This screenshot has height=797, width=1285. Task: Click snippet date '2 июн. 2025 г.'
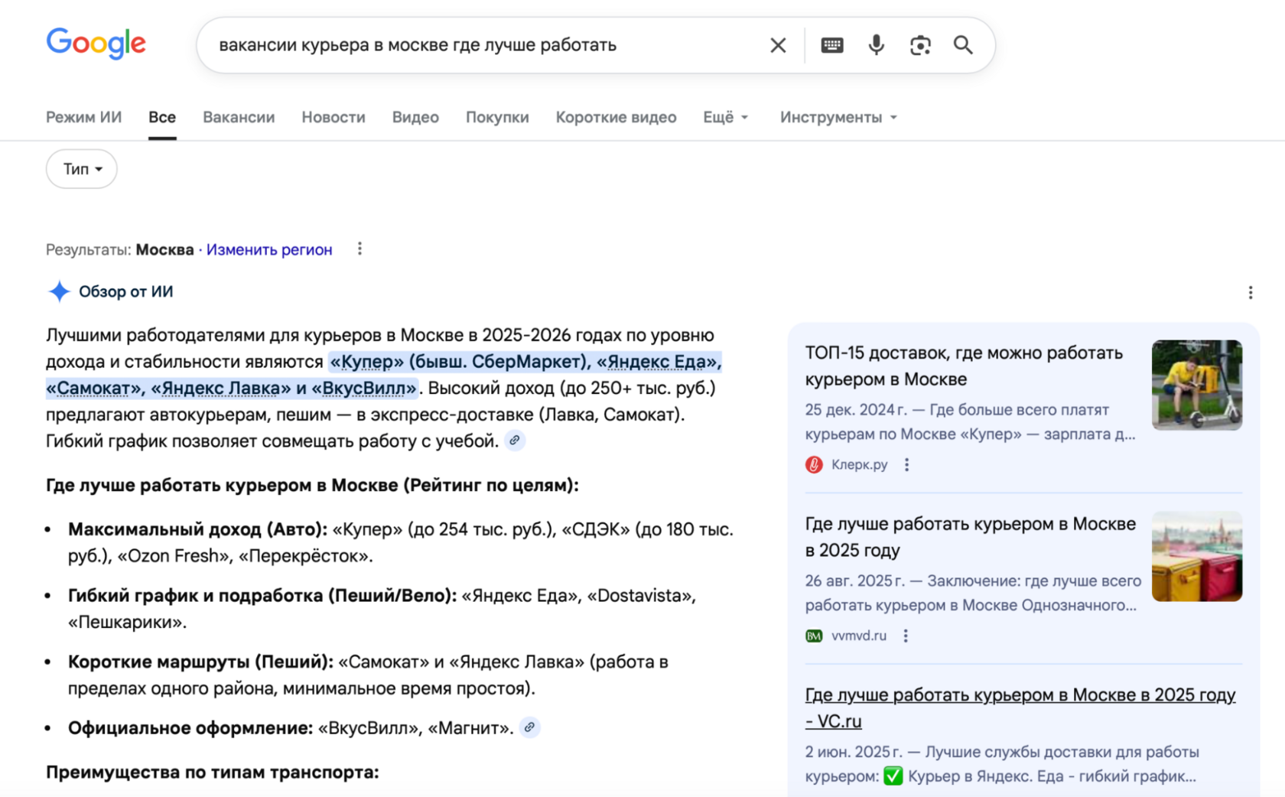pyautogui.click(x=854, y=752)
